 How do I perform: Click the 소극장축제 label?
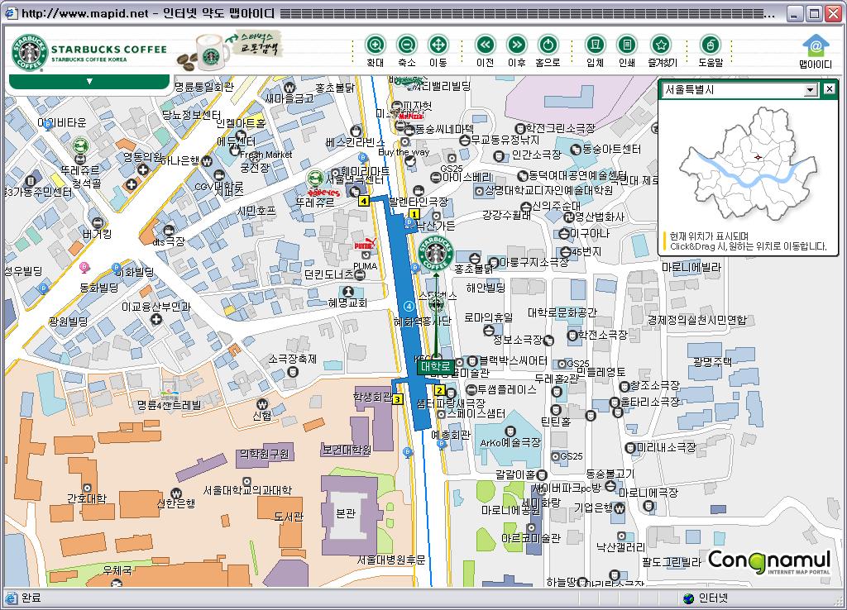(293, 359)
